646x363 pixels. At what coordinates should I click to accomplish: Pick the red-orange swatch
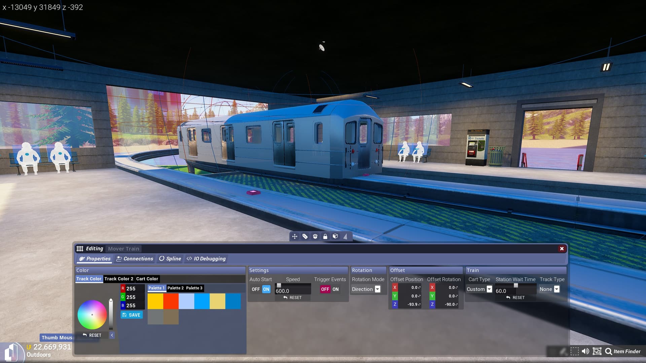(171, 301)
